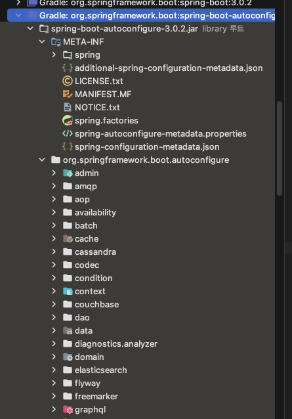The image size is (292, 419).
Task: Select the LICENSE.txt file name
Action: 99,81
